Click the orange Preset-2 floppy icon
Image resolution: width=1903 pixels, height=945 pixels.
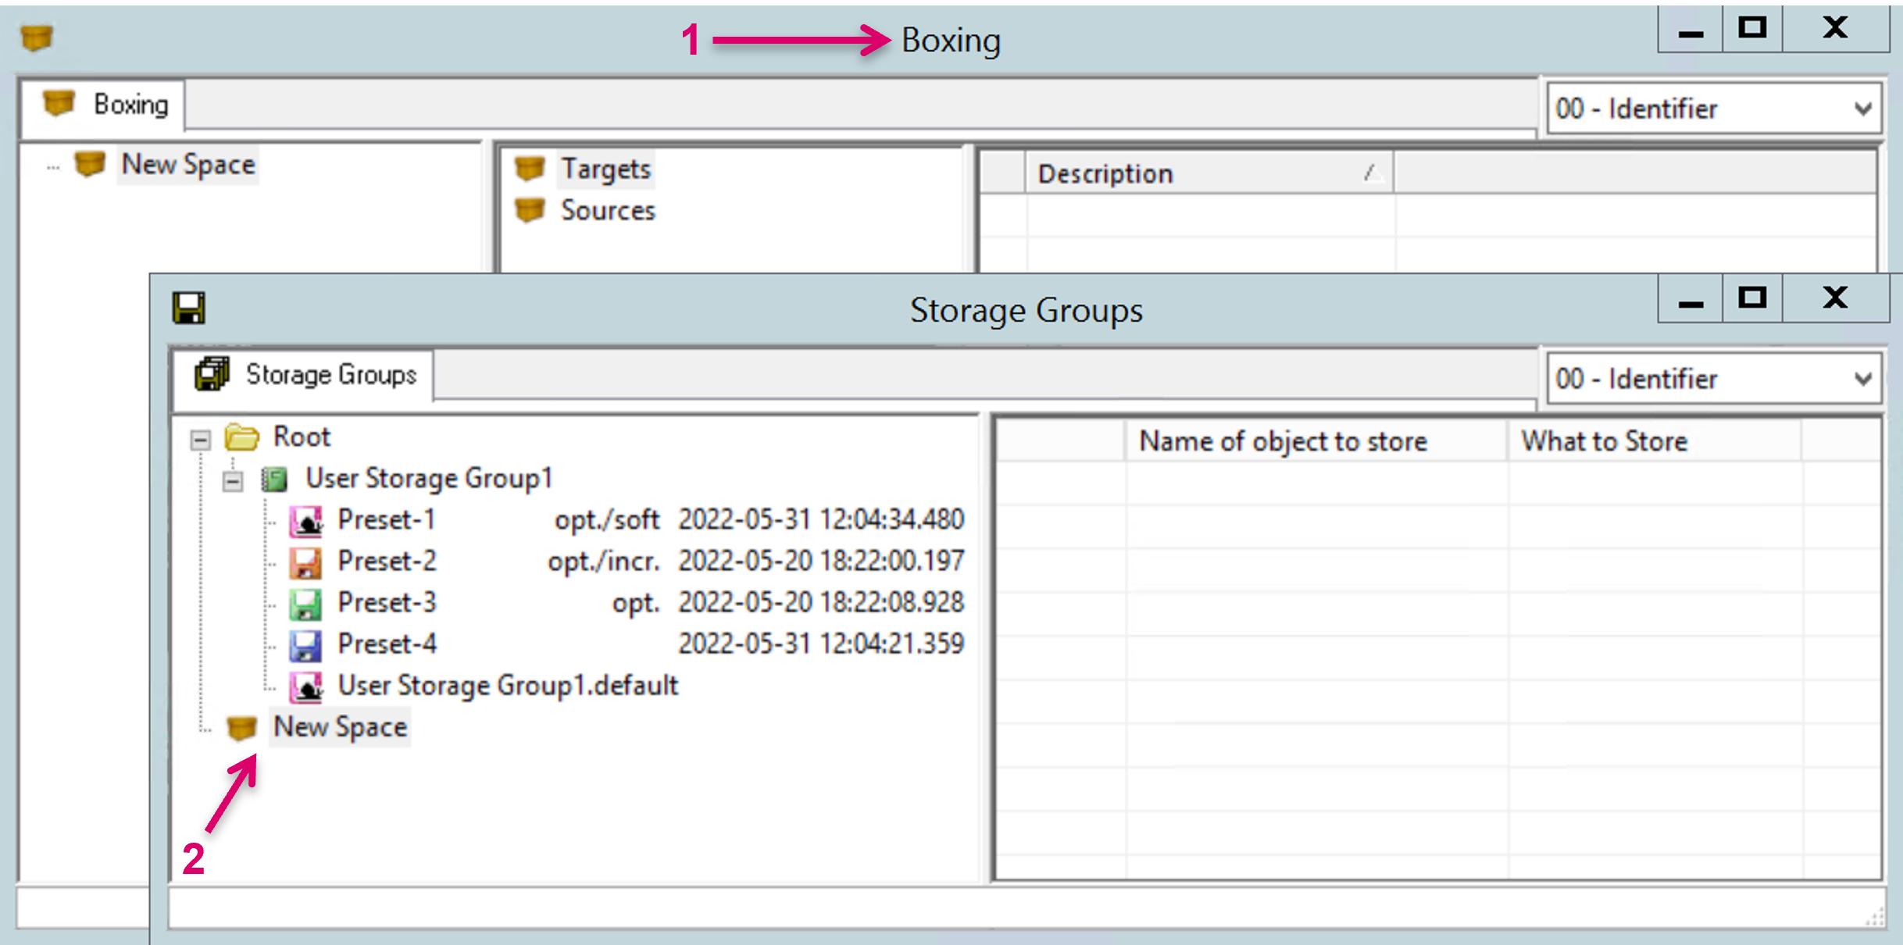[305, 562]
